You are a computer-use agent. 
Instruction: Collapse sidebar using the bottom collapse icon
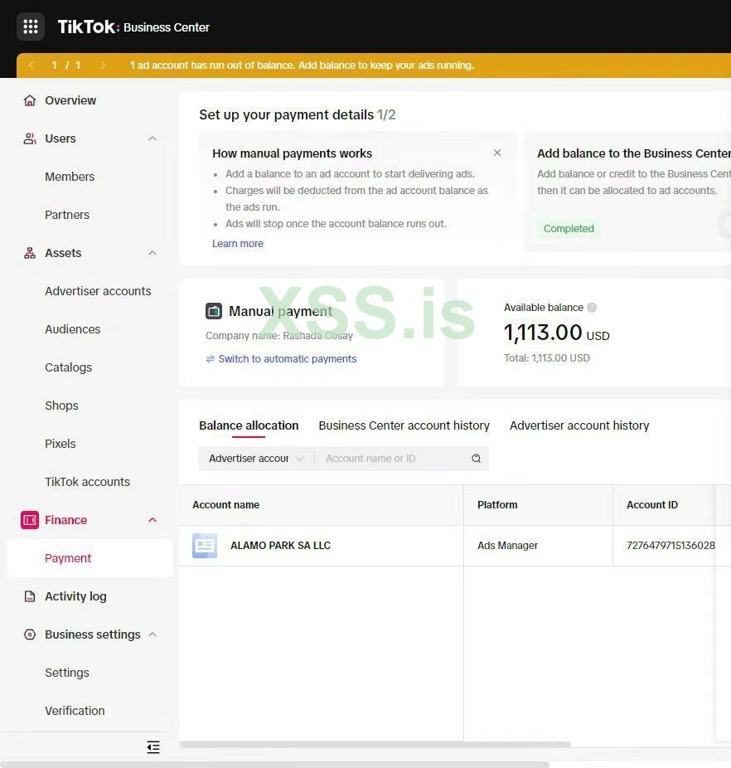coord(153,747)
